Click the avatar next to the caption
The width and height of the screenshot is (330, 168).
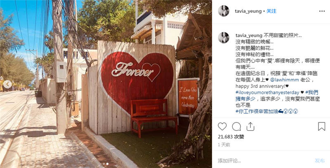pyautogui.click(x=224, y=38)
